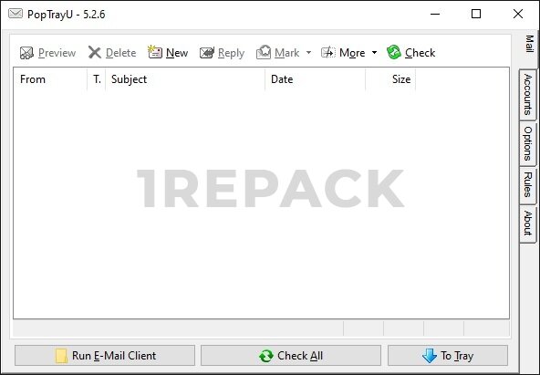Click the PopTrayU envelope title bar icon
The image size is (540, 375).
(16, 14)
